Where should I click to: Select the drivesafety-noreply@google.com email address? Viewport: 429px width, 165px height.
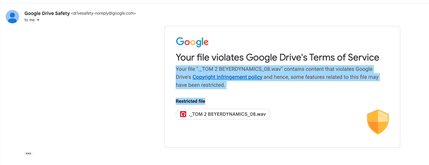point(103,14)
